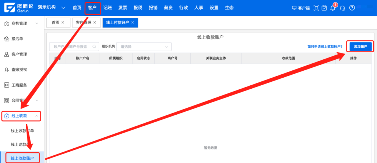Viewport: 377px width, 163px height.
Task: Click the 工商服务 sidebar icon
Action: pos(7,85)
